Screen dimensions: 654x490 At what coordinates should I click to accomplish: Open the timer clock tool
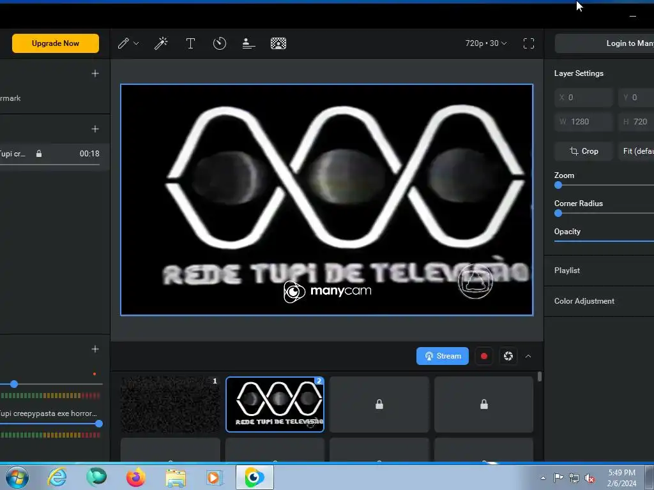click(220, 43)
